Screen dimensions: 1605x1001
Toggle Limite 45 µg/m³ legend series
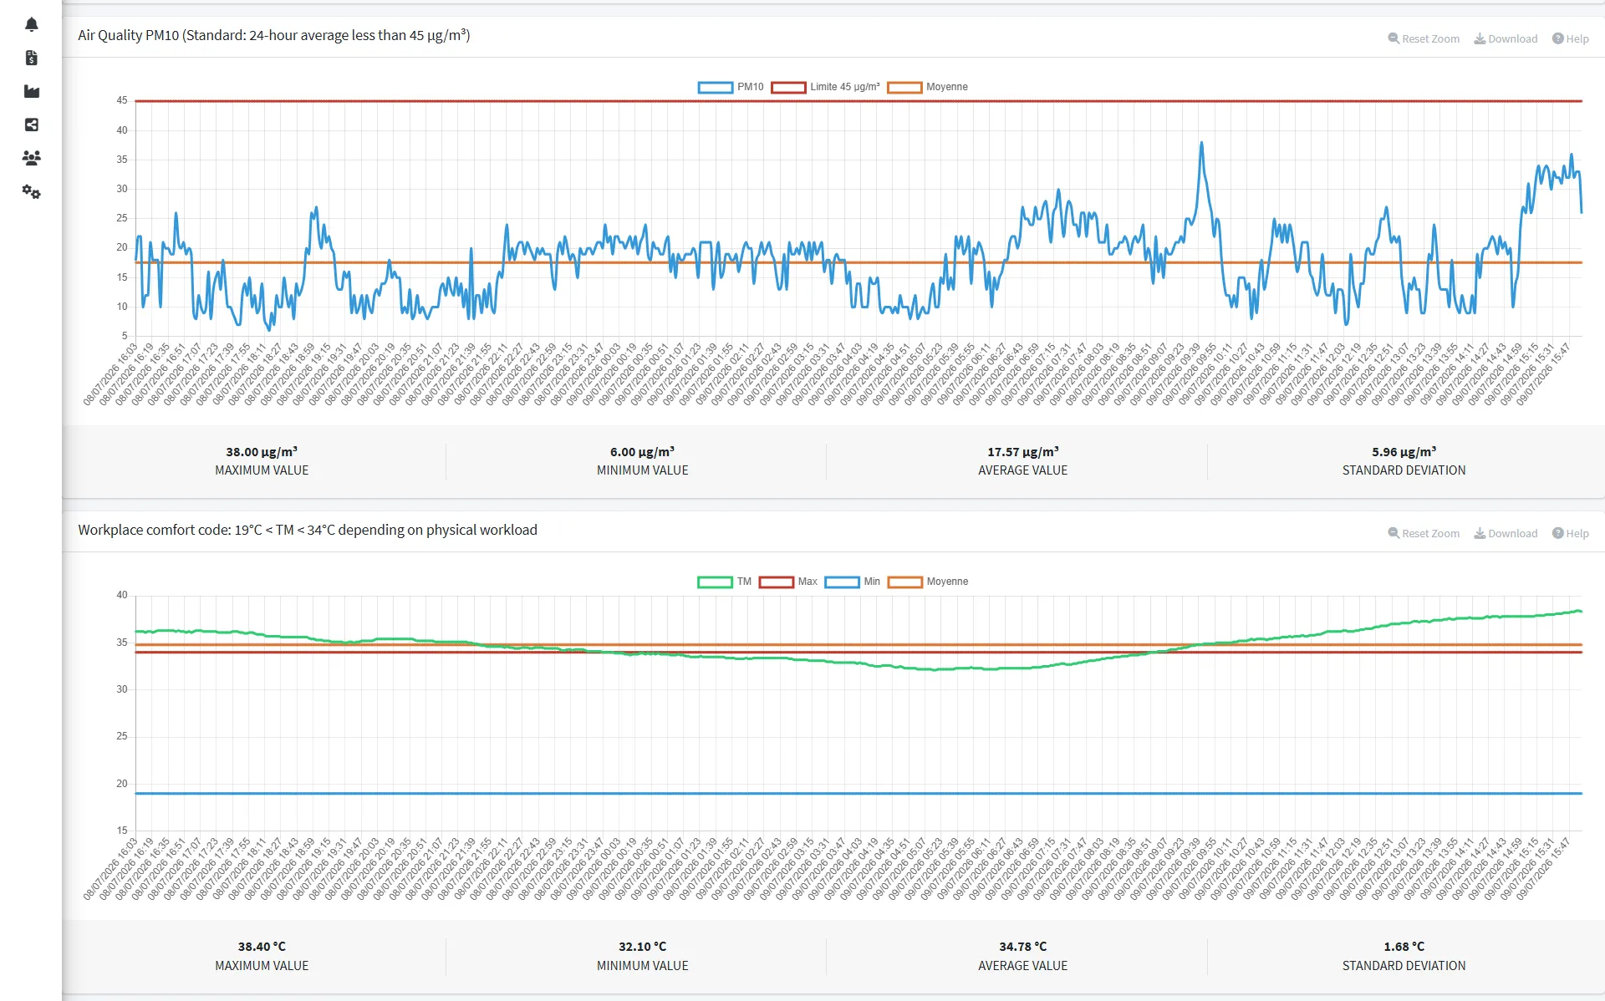tap(825, 87)
